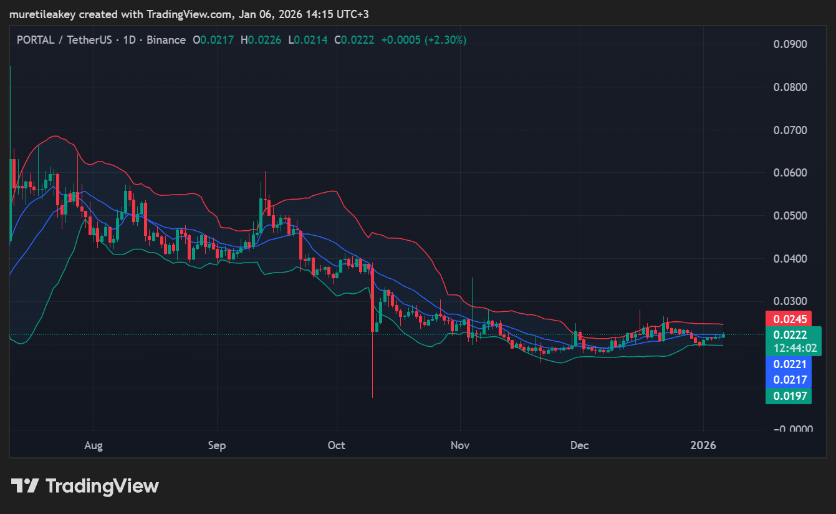Click the PORTAL / TetherUS symbol title
Image resolution: width=836 pixels, height=514 pixels.
[64, 40]
